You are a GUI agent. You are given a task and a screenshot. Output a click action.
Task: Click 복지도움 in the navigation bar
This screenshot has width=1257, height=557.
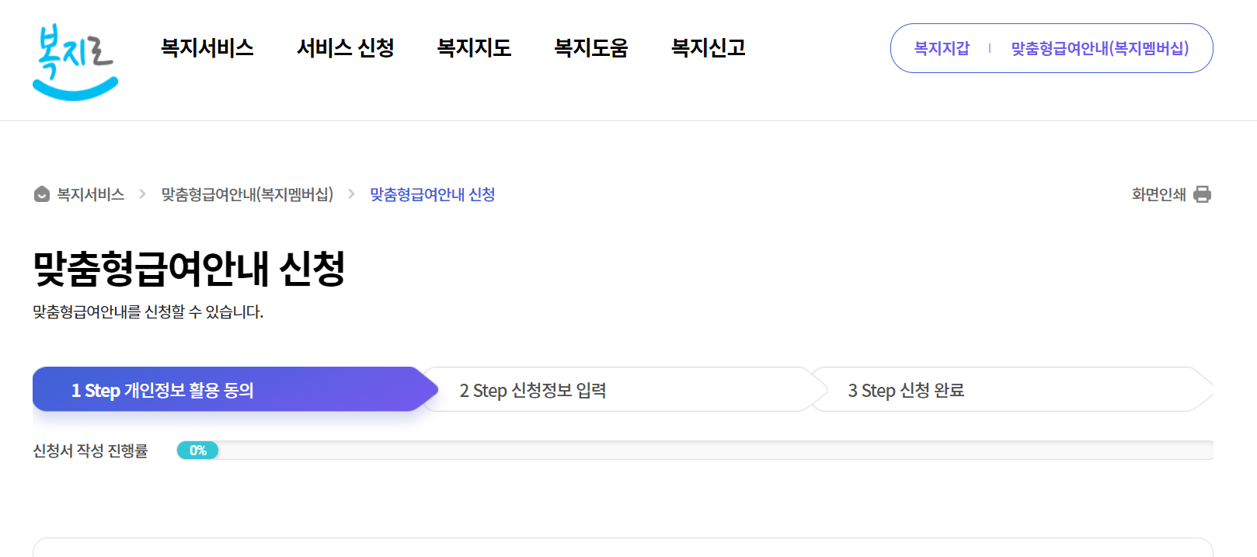[x=592, y=47]
